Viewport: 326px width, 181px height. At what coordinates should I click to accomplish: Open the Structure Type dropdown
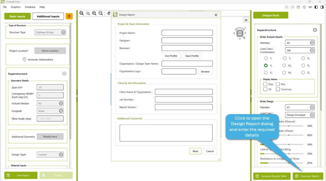tap(50, 32)
